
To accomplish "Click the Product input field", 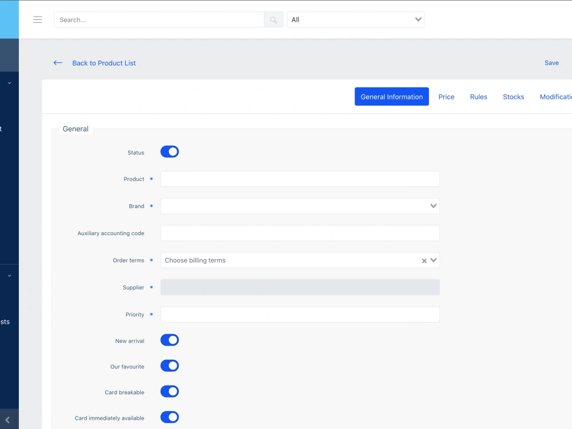I will [x=300, y=179].
